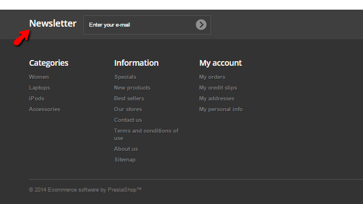Read Terms and conditions of use
363x204 pixels.
click(x=146, y=134)
